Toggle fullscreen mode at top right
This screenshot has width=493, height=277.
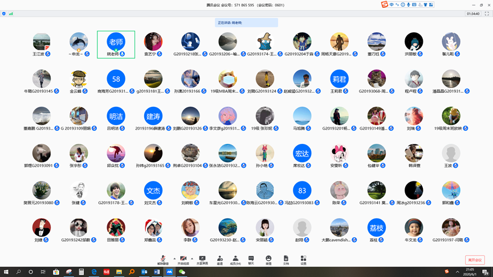(x=487, y=14)
